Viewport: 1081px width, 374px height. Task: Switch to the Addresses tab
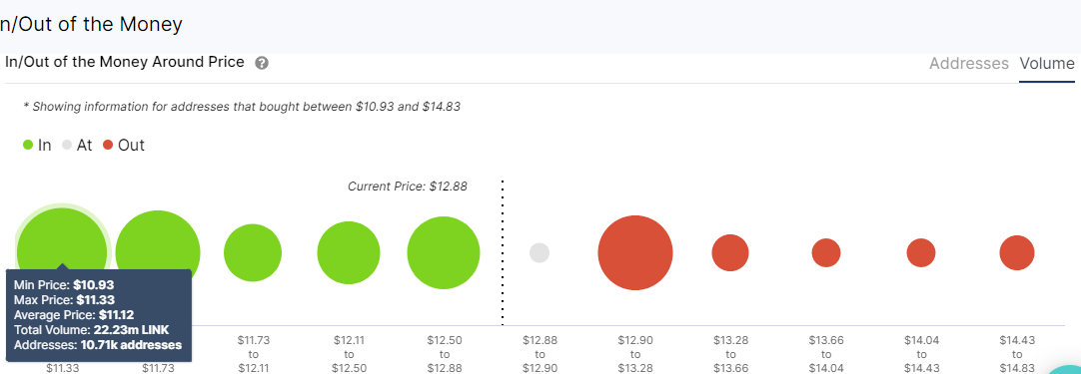[x=969, y=64]
